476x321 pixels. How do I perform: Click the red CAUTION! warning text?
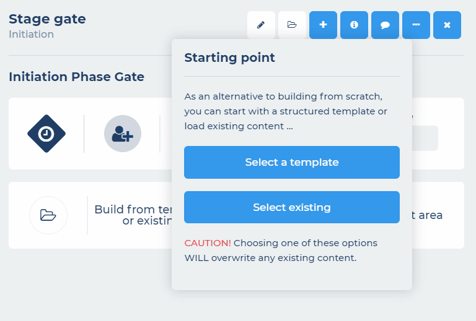pyautogui.click(x=208, y=243)
